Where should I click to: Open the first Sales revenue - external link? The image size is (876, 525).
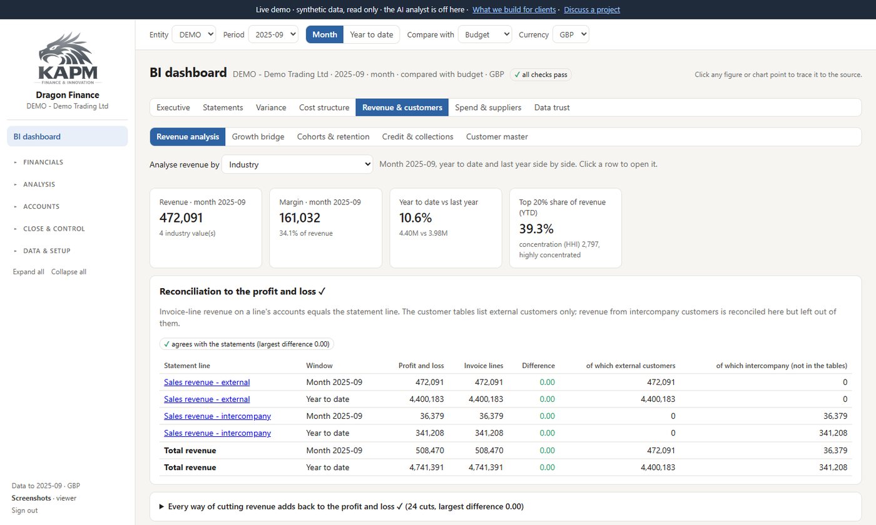206,382
